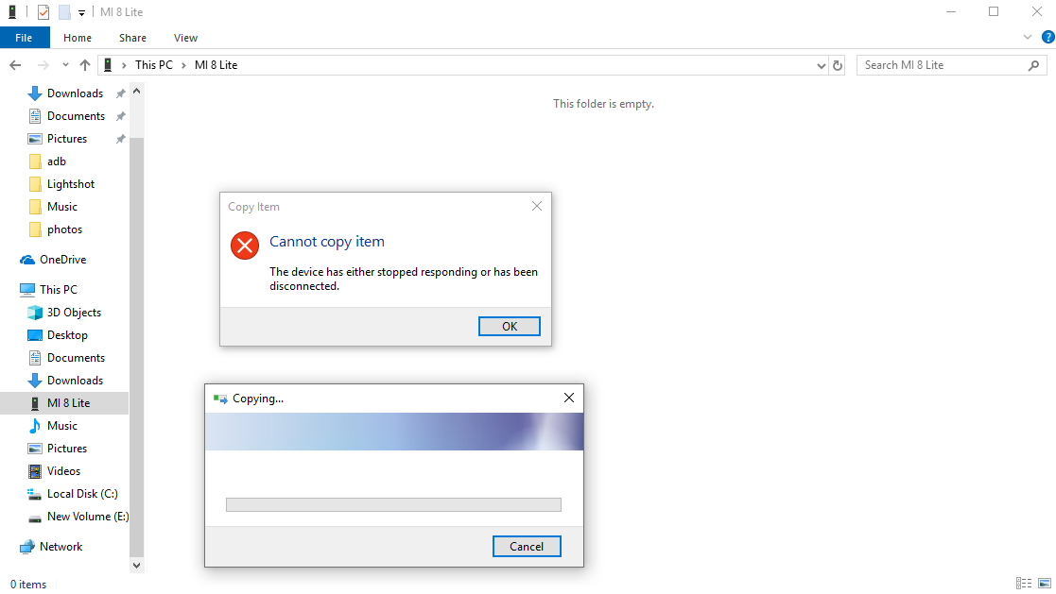Switch to the View ribbon tab
Image resolution: width=1056 pixels, height=594 pixels.
click(185, 38)
